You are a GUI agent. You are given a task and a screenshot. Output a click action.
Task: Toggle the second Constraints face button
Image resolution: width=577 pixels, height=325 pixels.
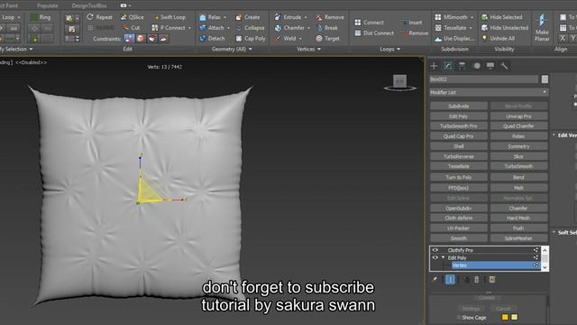(141, 38)
